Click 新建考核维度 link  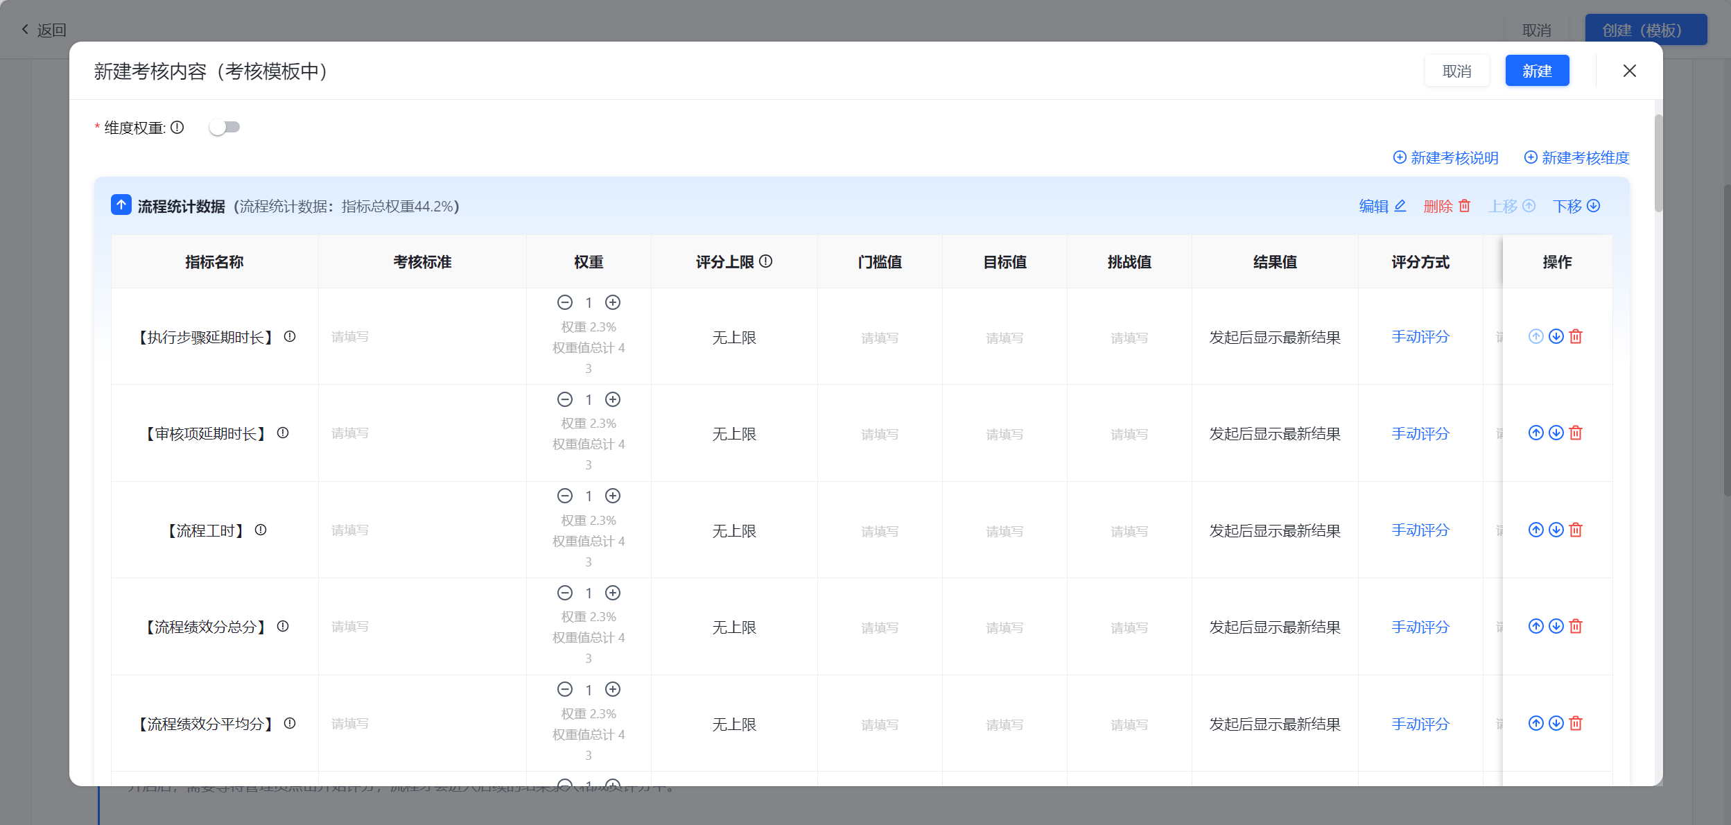(1576, 158)
